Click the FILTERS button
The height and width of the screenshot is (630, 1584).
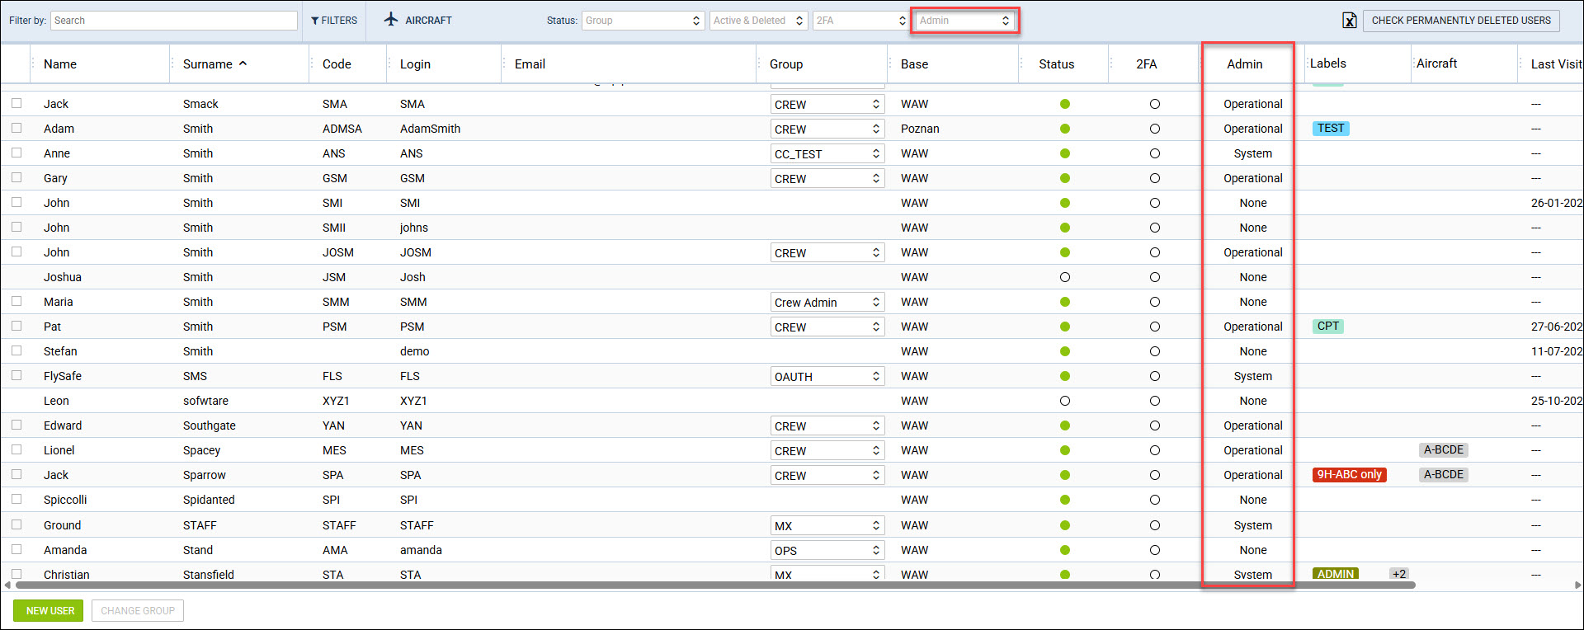[x=334, y=21]
